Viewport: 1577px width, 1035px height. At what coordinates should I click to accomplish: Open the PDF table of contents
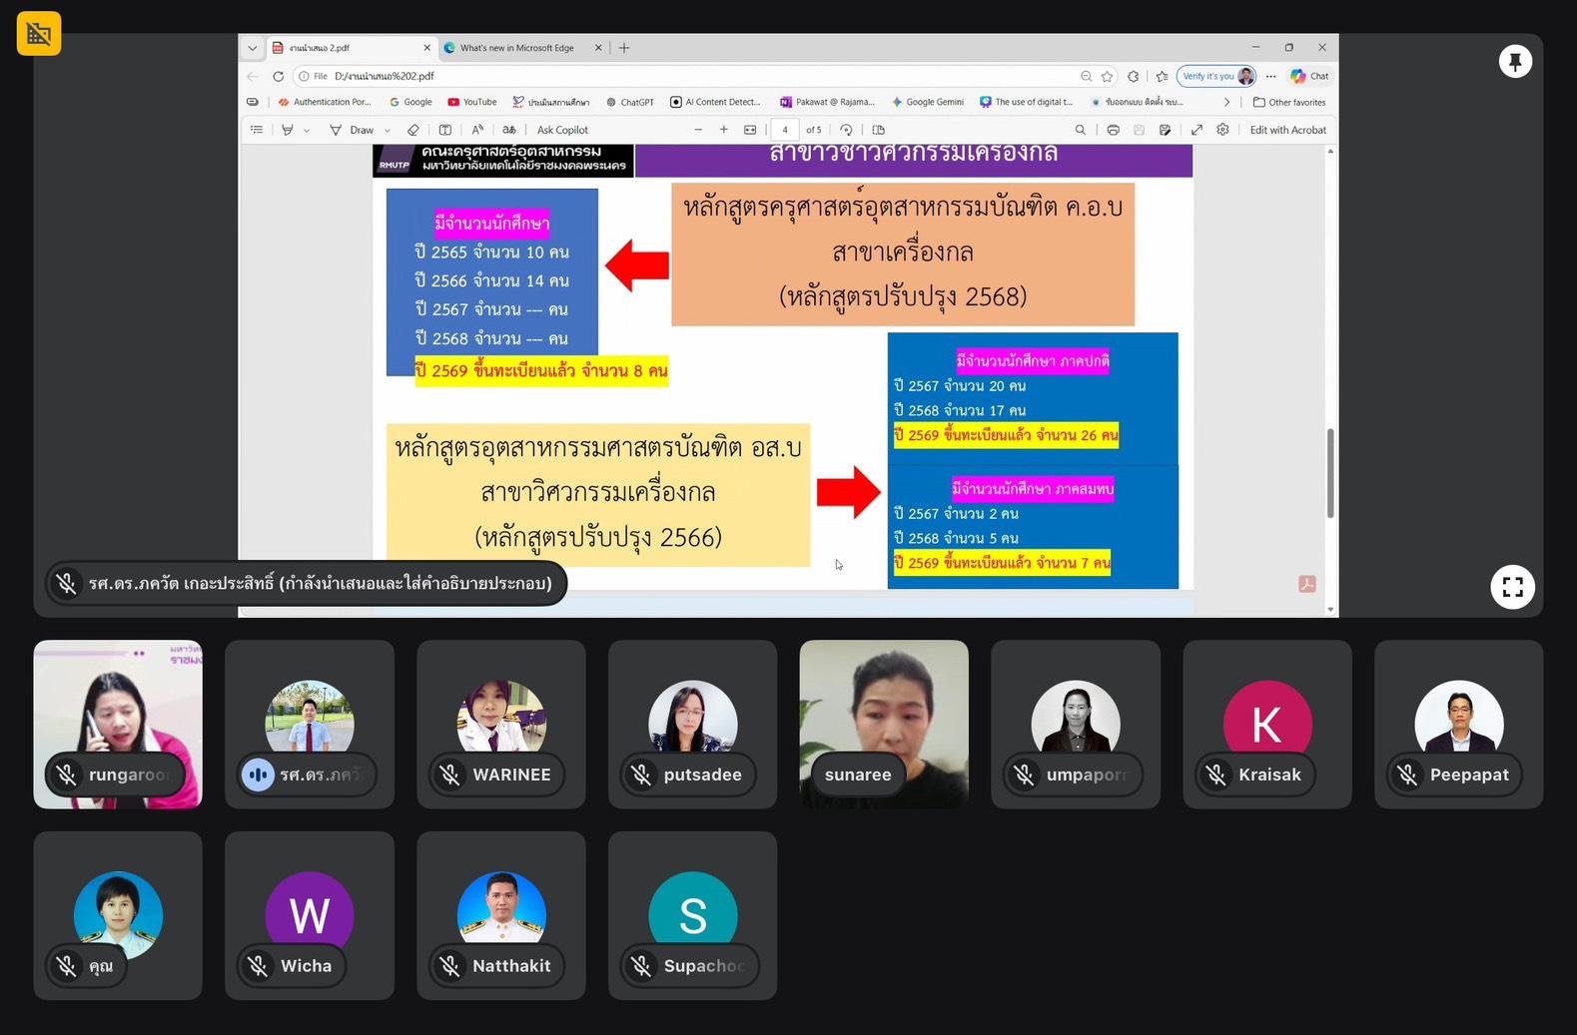point(257,130)
